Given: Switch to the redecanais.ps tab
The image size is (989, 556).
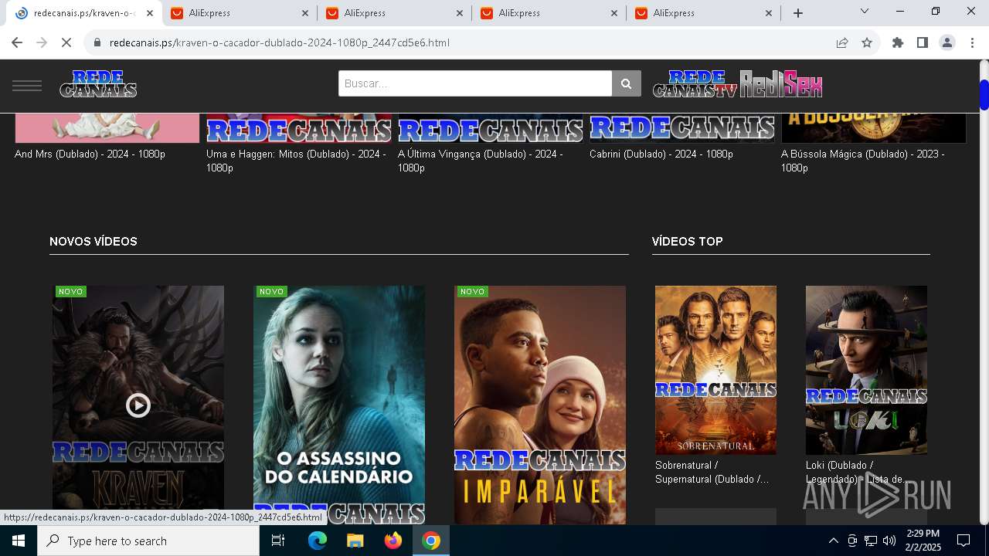Looking at the screenshot, I should tap(84, 13).
